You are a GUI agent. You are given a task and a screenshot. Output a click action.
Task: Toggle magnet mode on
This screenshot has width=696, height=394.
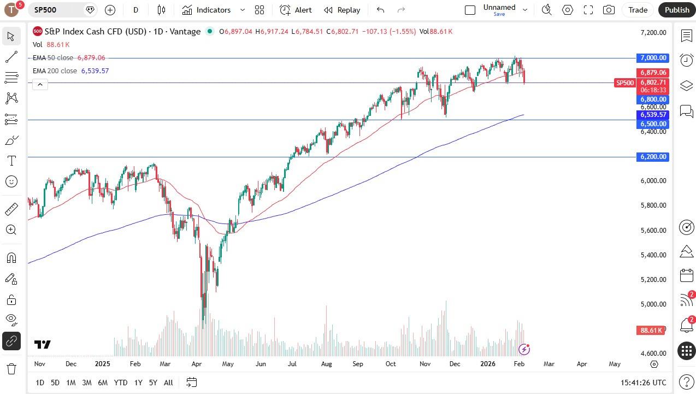point(11,257)
